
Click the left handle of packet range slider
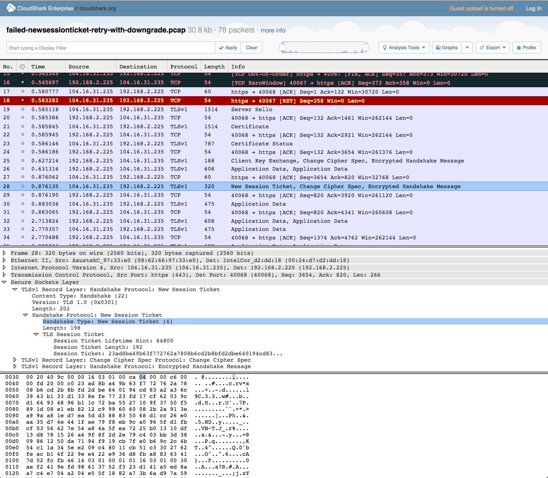(x=282, y=47)
